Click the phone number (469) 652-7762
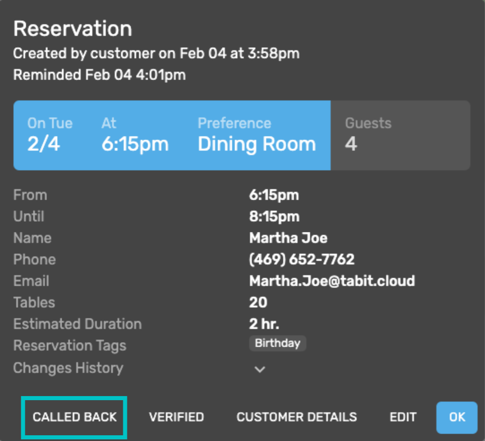Viewport: 485px width, 441px height. [x=302, y=259]
